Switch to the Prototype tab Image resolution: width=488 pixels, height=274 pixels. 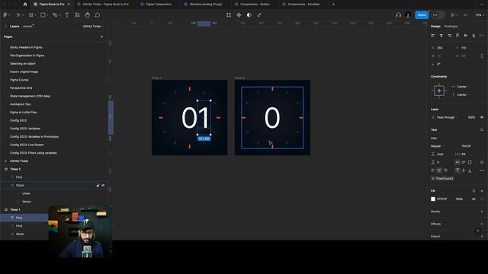451,27
